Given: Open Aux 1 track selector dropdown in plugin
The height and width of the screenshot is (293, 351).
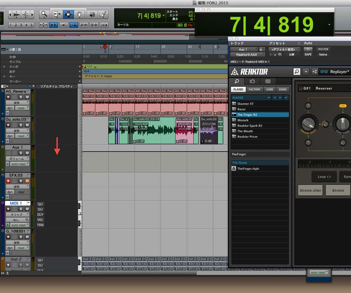Looking at the screenshot, I should [244, 49].
